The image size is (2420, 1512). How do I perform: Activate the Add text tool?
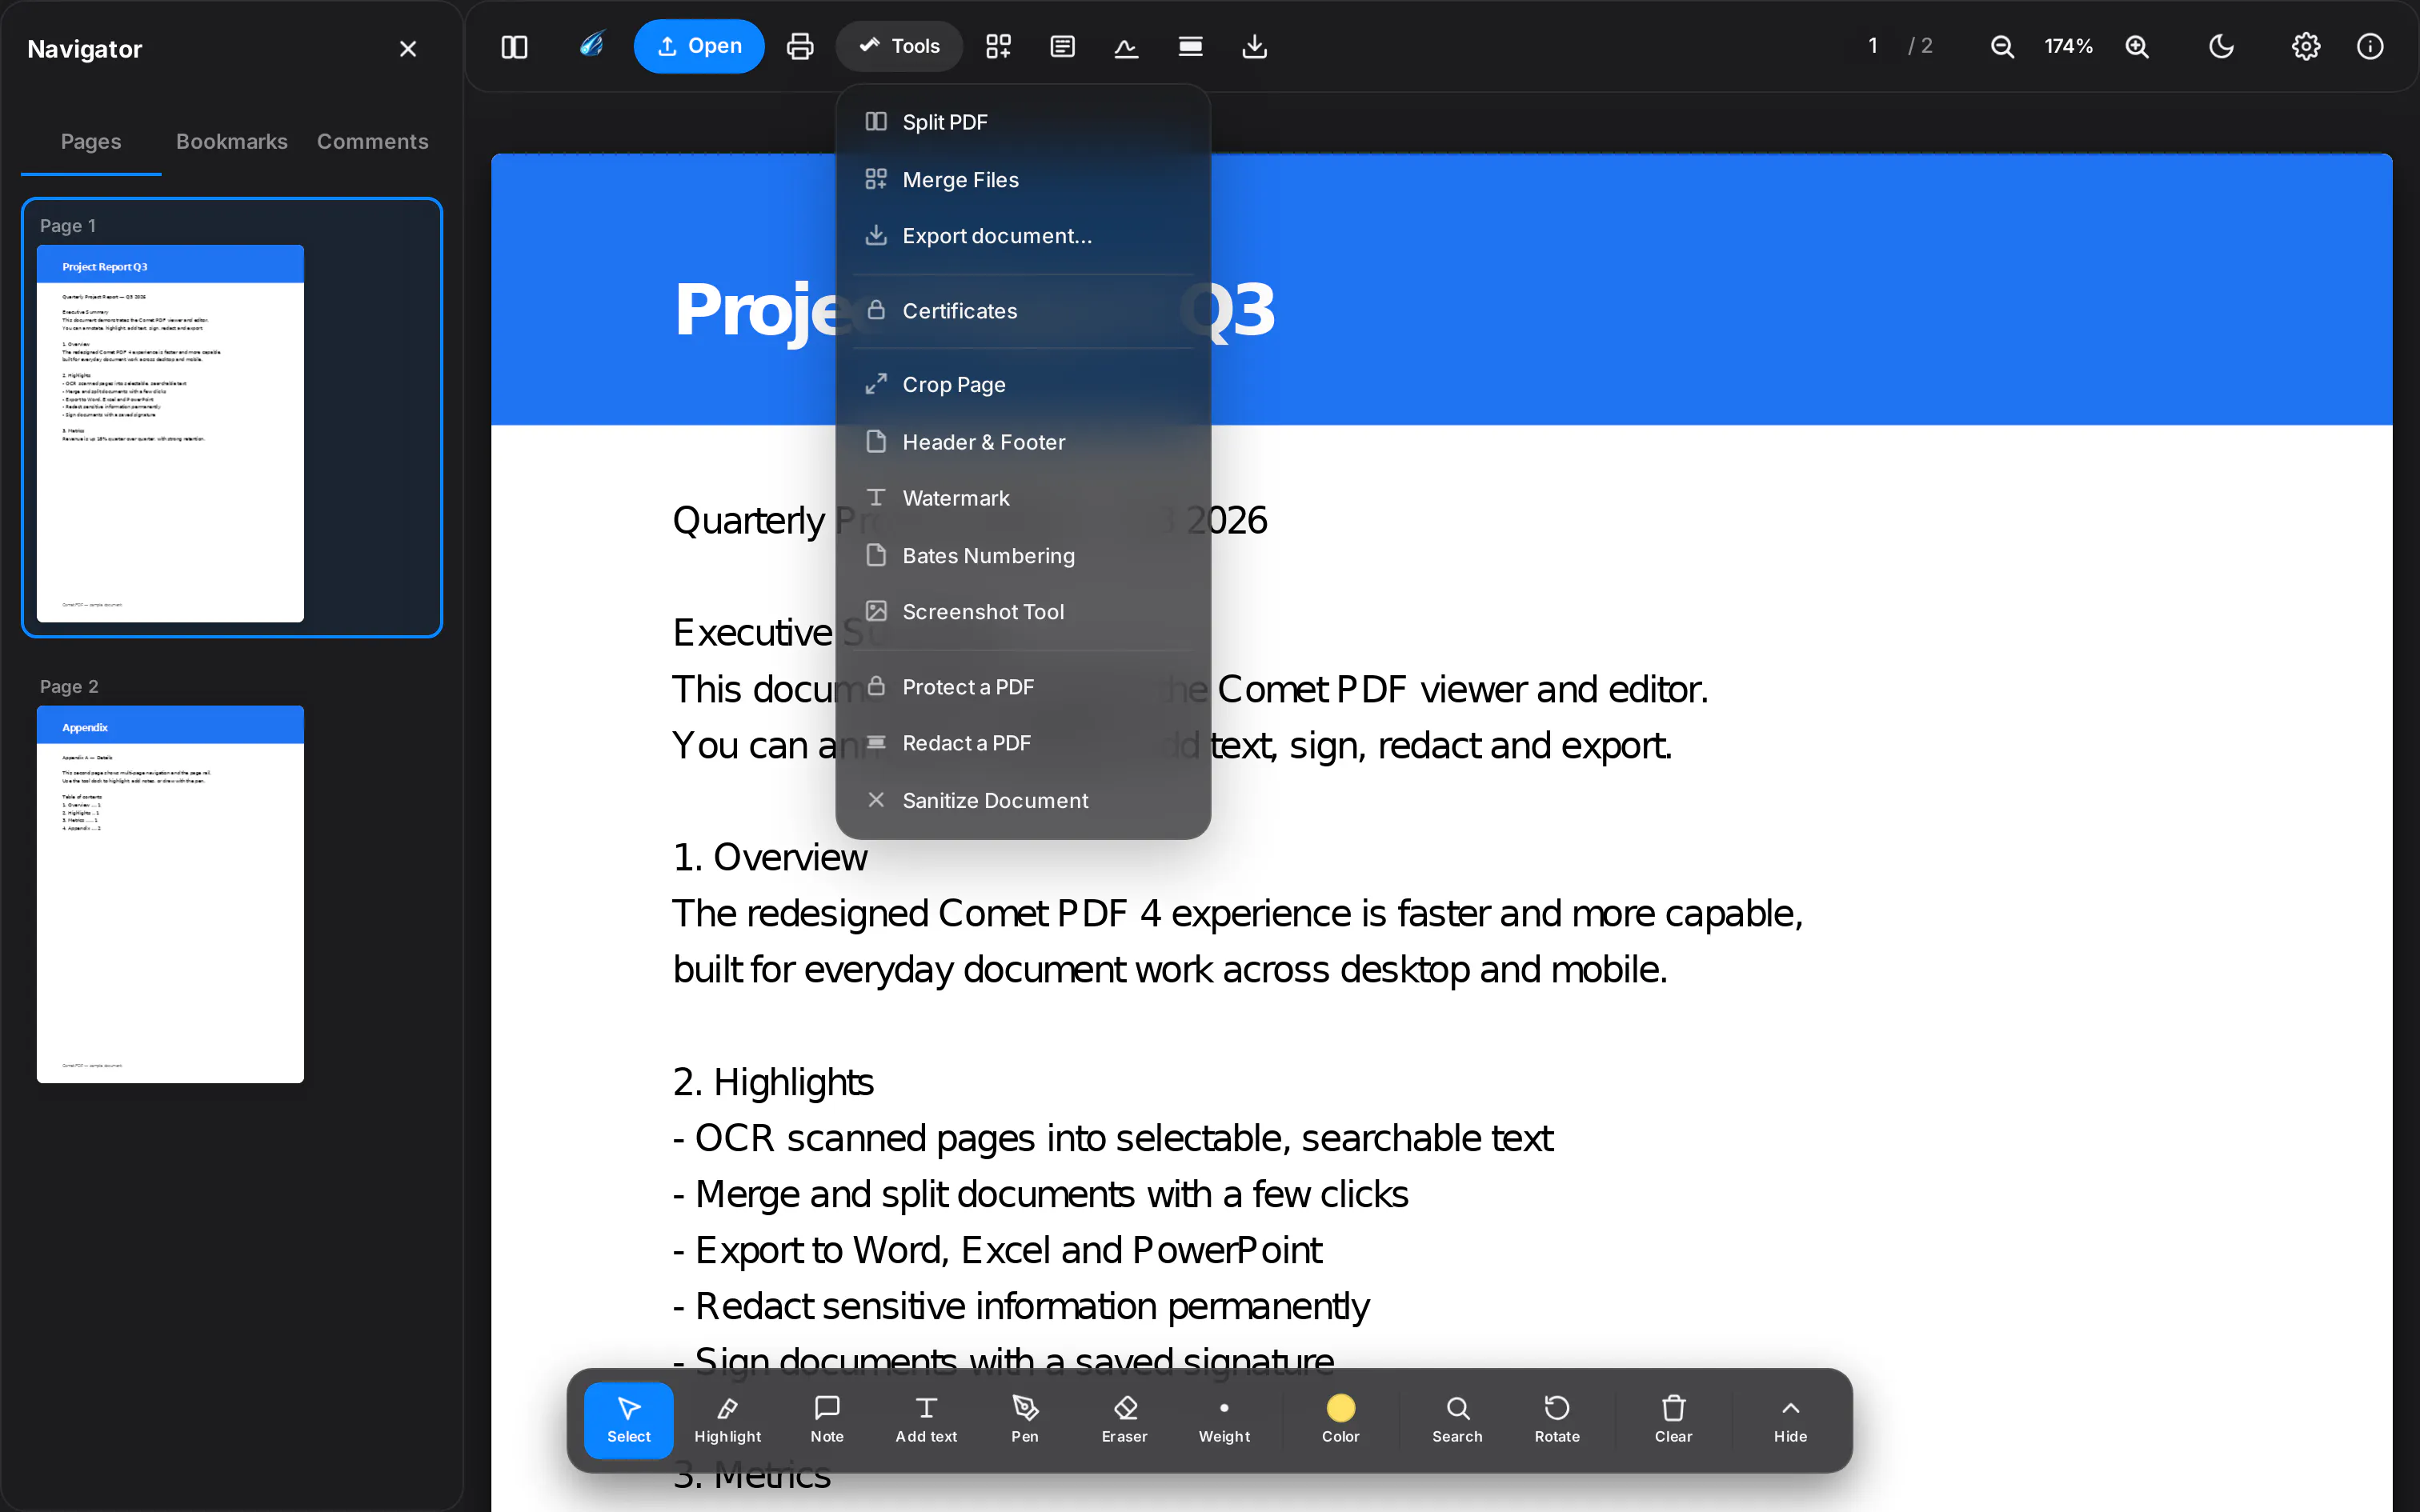point(926,1420)
